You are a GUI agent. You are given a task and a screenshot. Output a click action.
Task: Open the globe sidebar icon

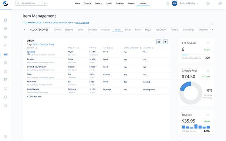[6, 63]
